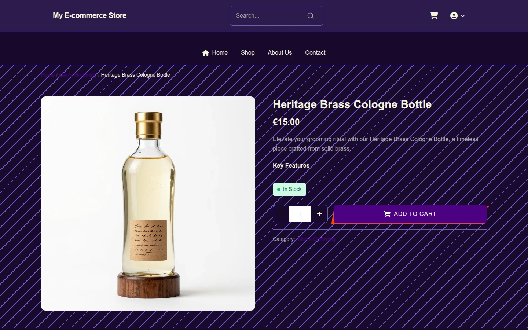Follow the Home breadcrumb link
This screenshot has height=330, width=528.
tap(48, 75)
